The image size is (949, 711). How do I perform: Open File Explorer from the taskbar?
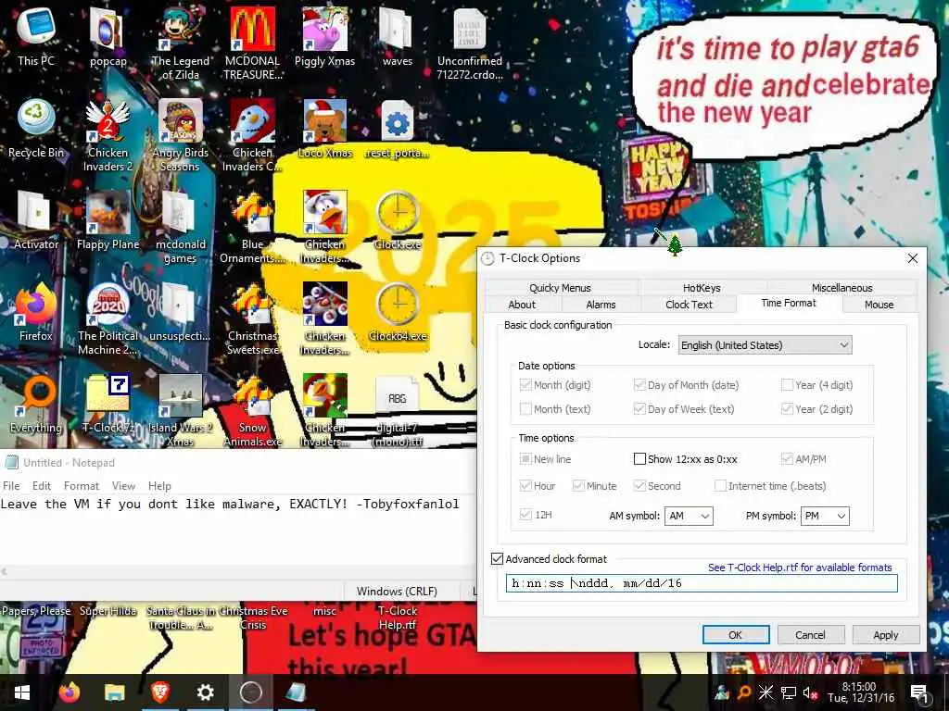(114, 692)
